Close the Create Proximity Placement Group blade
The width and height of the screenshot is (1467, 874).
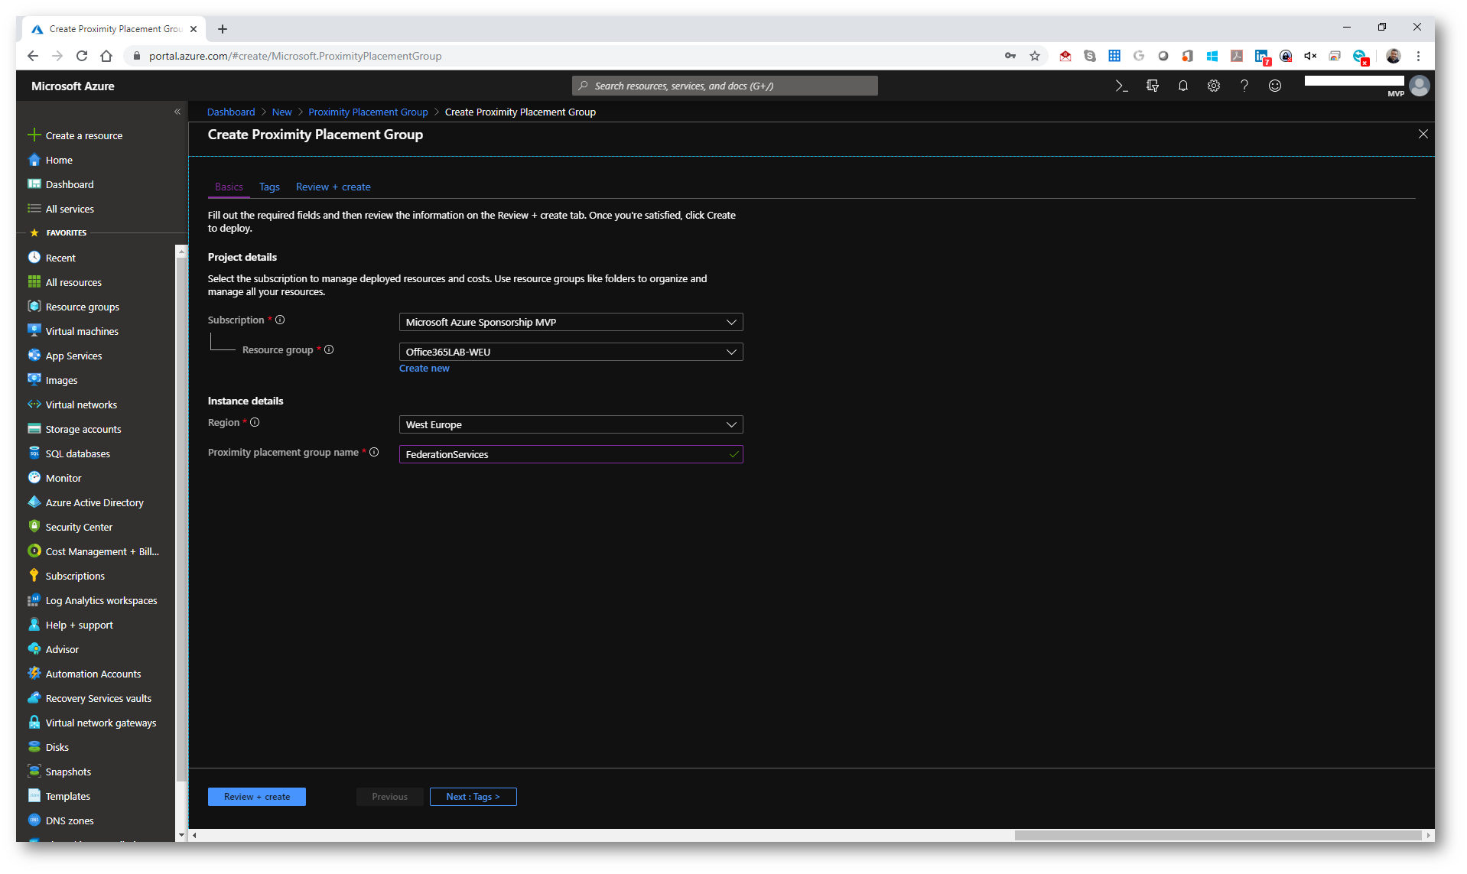point(1423,134)
